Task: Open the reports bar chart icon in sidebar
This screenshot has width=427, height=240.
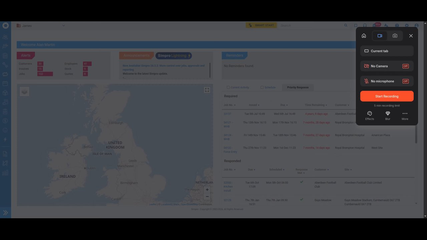Action: (x=5, y=173)
